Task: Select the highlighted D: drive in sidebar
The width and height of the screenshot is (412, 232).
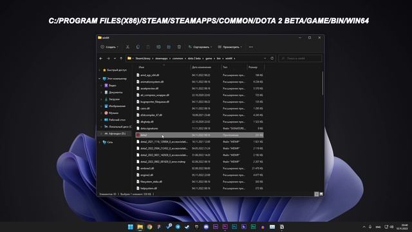Action: pos(115,133)
